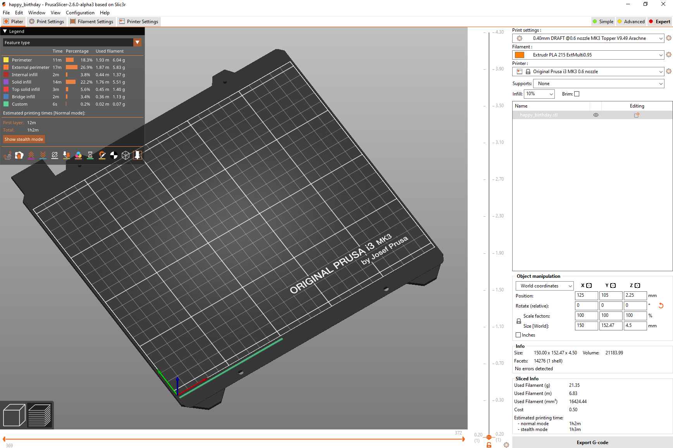Switch to Printer Settings tab
The image size is (673, 448).
pyautogui.click(x=139, y=22)
